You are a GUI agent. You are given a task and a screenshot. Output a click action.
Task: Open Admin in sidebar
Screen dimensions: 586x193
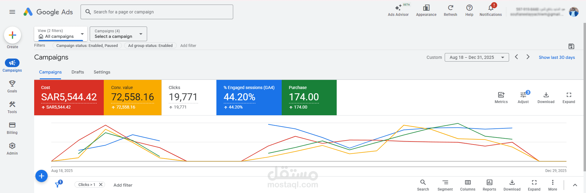point(12,148)
